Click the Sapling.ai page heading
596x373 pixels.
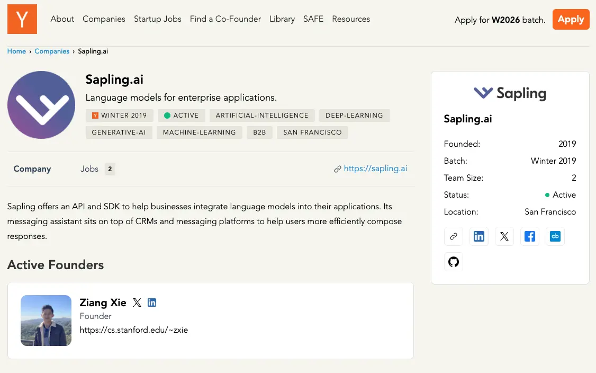[x=114, y=79]
